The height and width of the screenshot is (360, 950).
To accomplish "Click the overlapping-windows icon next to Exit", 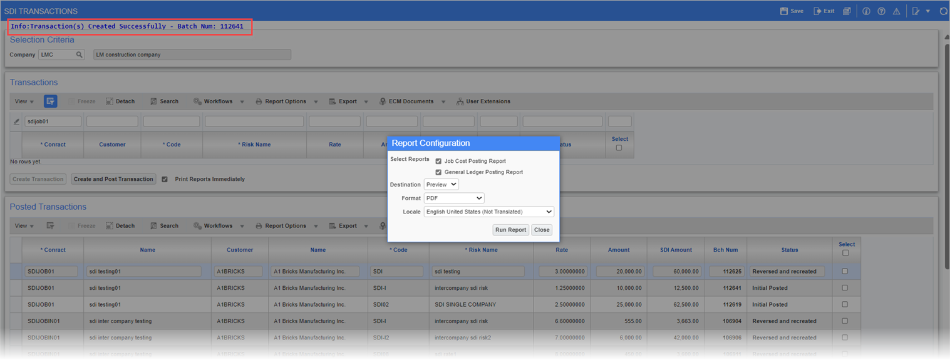I will click(x=847, y=11).
